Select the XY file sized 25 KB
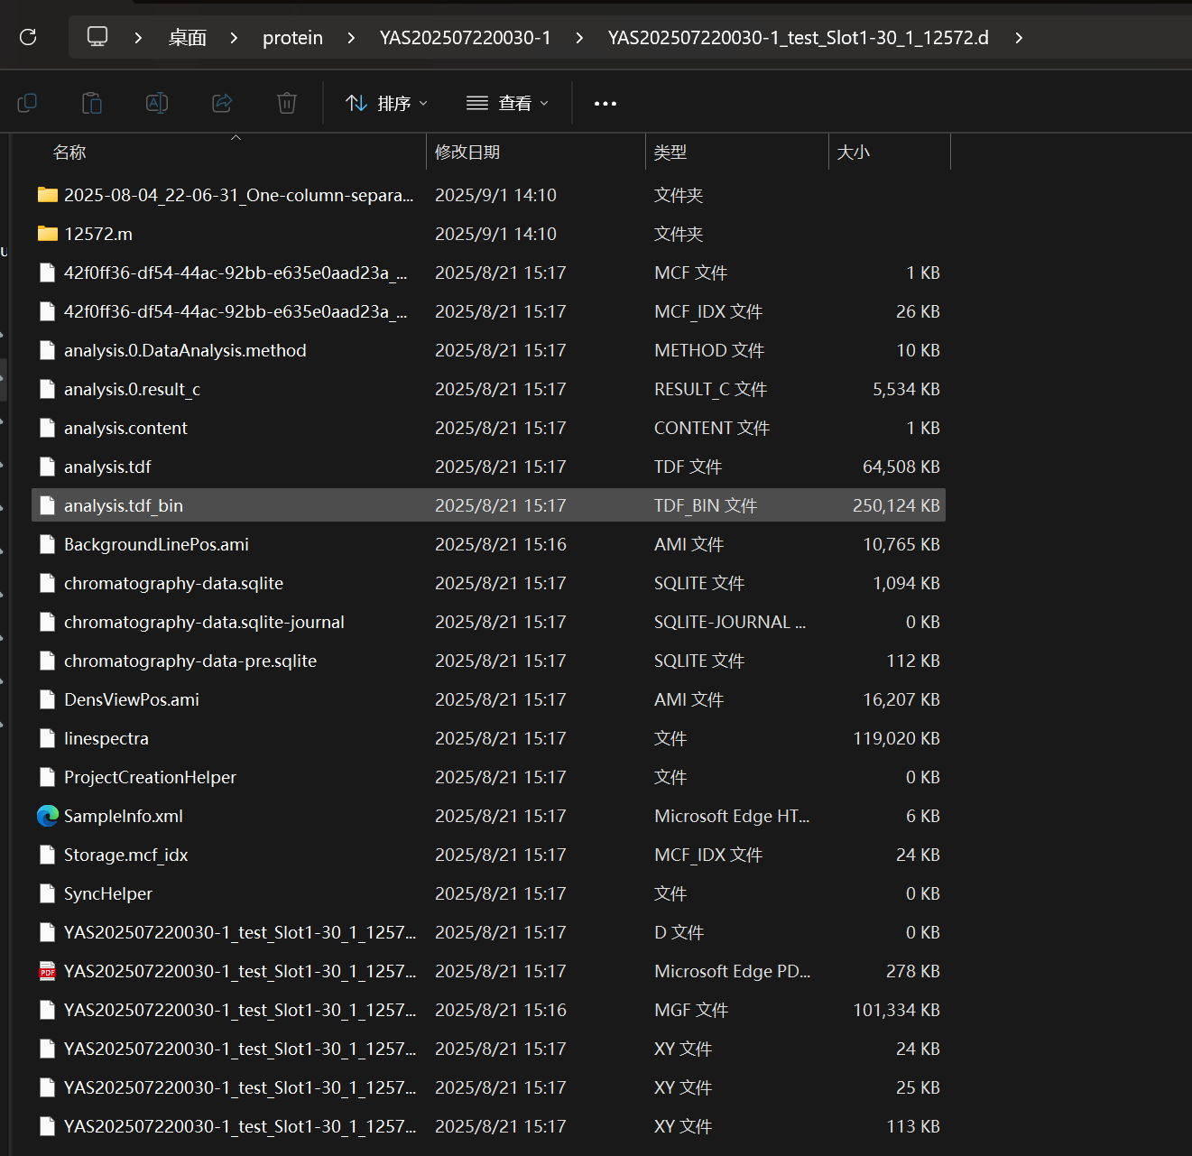Image resolution: width=1192 pixels, height=1156 pixels. click(240, 1087)
